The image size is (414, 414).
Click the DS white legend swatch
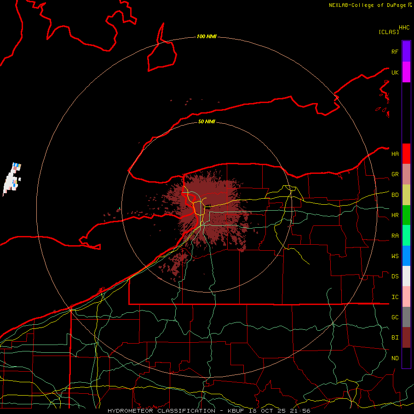pos(406,276)
